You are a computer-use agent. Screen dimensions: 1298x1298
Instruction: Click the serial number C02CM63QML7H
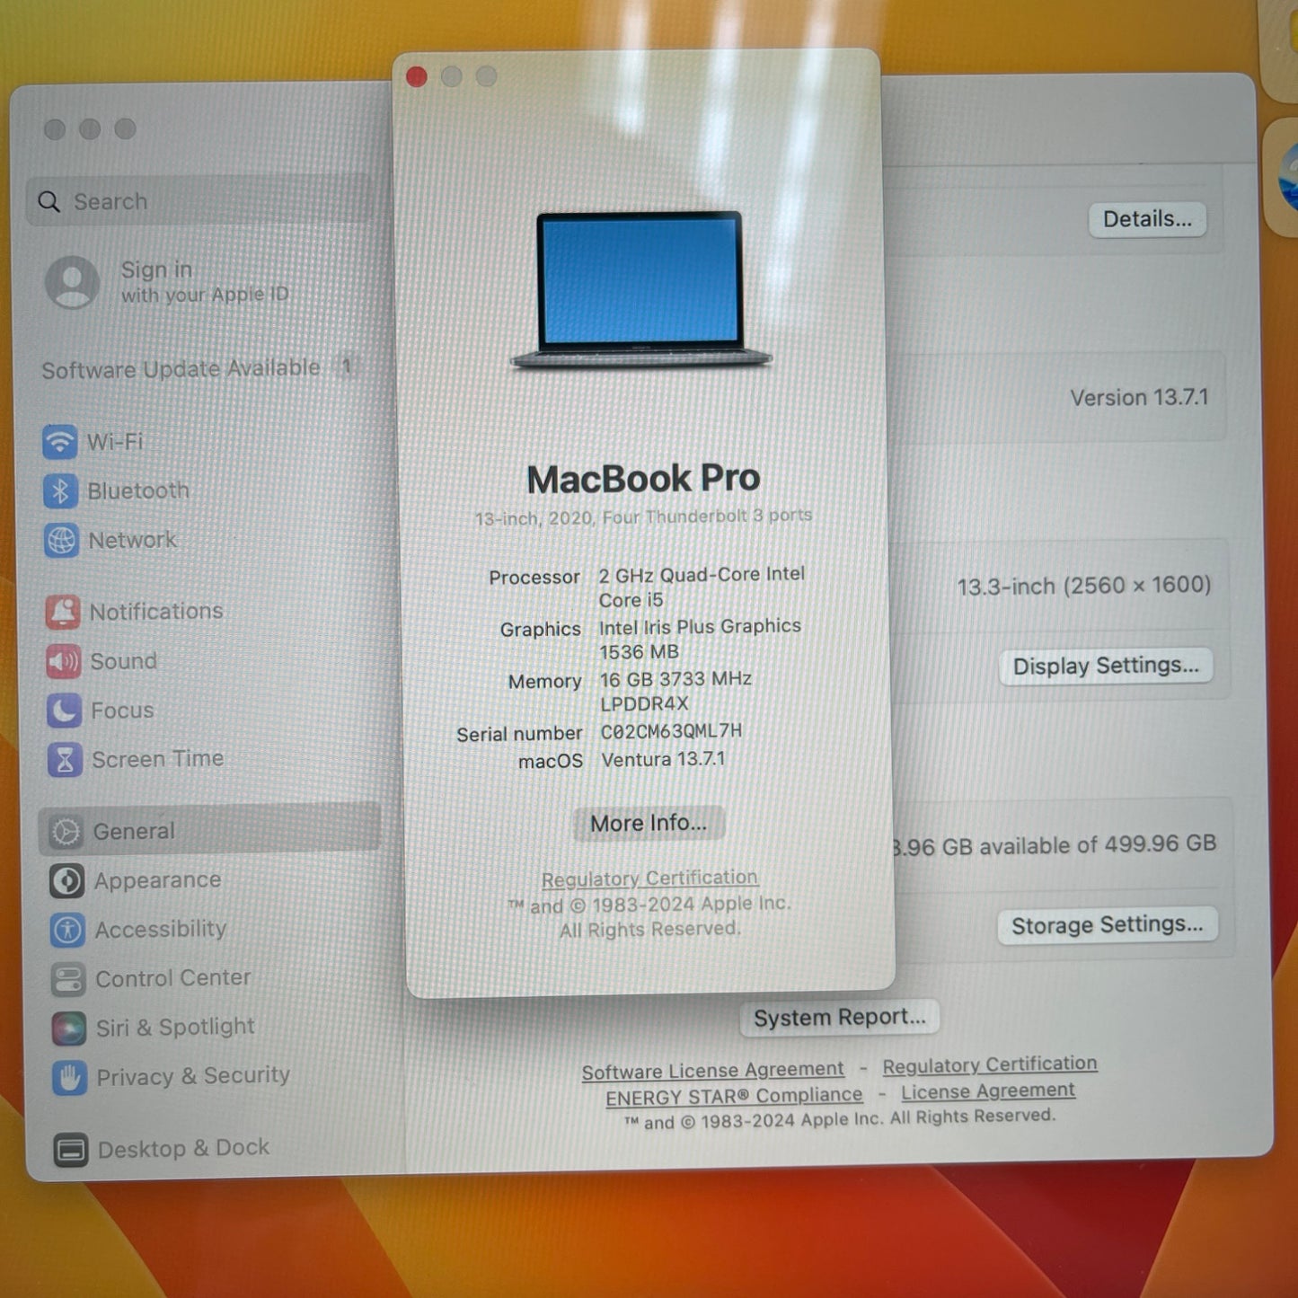click(671, 731)
